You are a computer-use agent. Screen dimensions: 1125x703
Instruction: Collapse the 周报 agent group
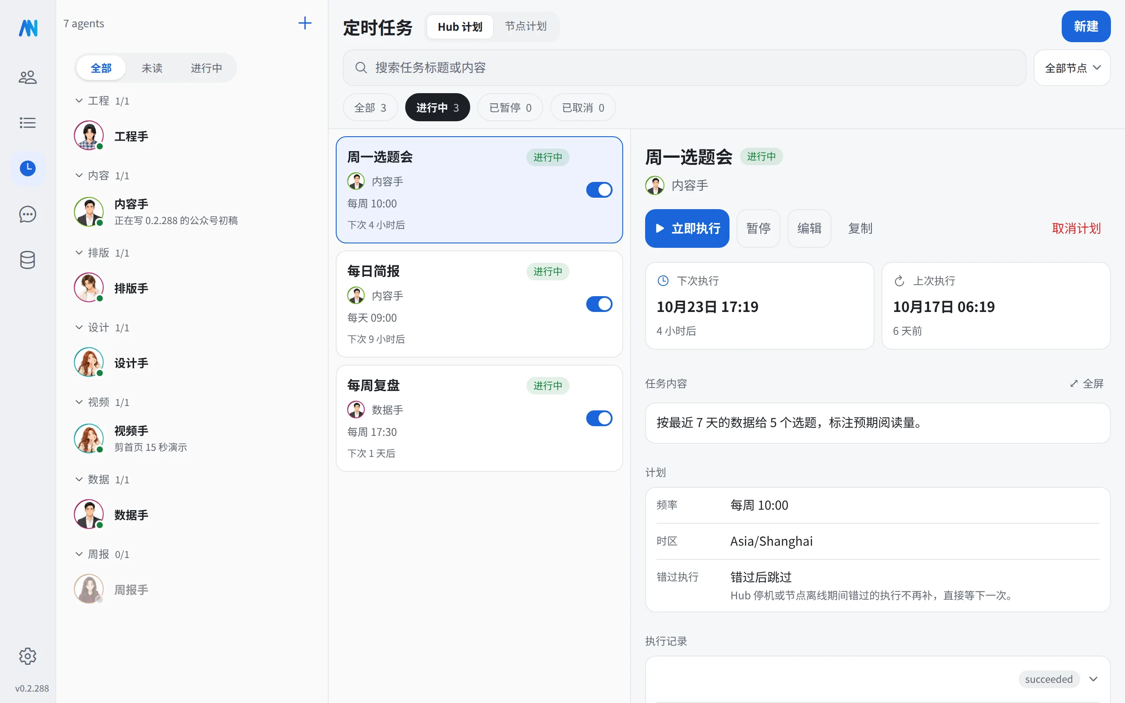[x=79, y=554]
